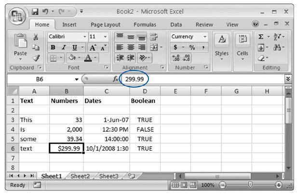Select cell containing 10/1/2008 1:30
Viewport: 298px width, 195px height.
(107, 148)
